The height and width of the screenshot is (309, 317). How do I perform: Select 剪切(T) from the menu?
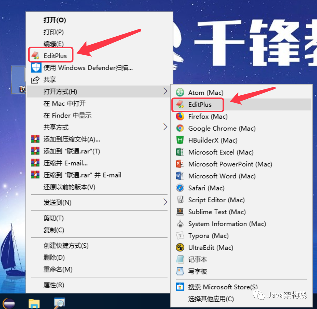click(x=54, y=218)
